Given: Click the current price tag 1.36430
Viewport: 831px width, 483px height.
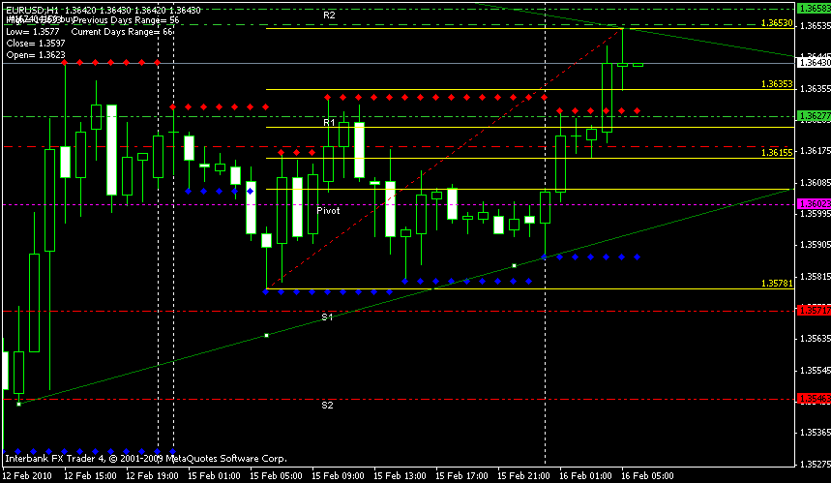Looking at the screenshot, I should point(814,63).
